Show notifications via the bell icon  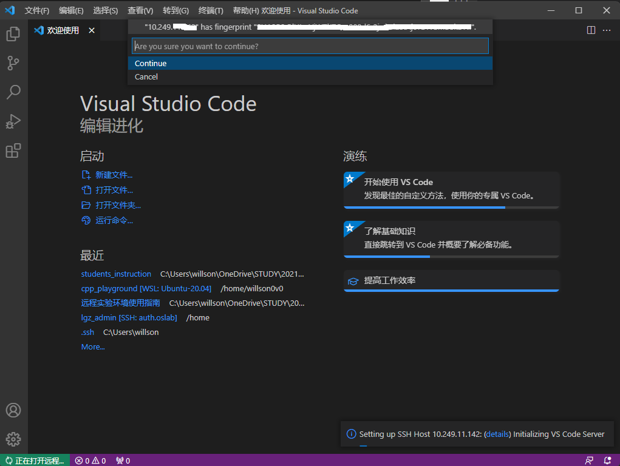607,461
